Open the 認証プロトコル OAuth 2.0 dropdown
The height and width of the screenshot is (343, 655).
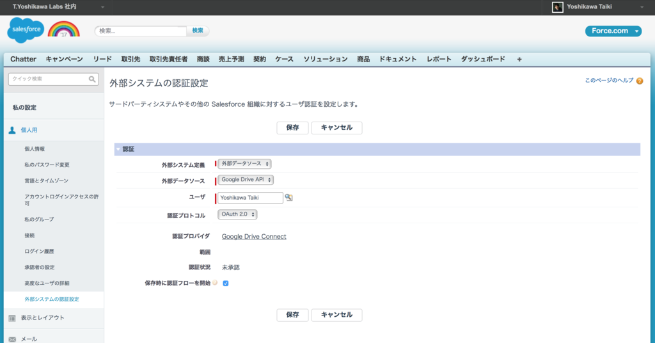click(237, 214)
